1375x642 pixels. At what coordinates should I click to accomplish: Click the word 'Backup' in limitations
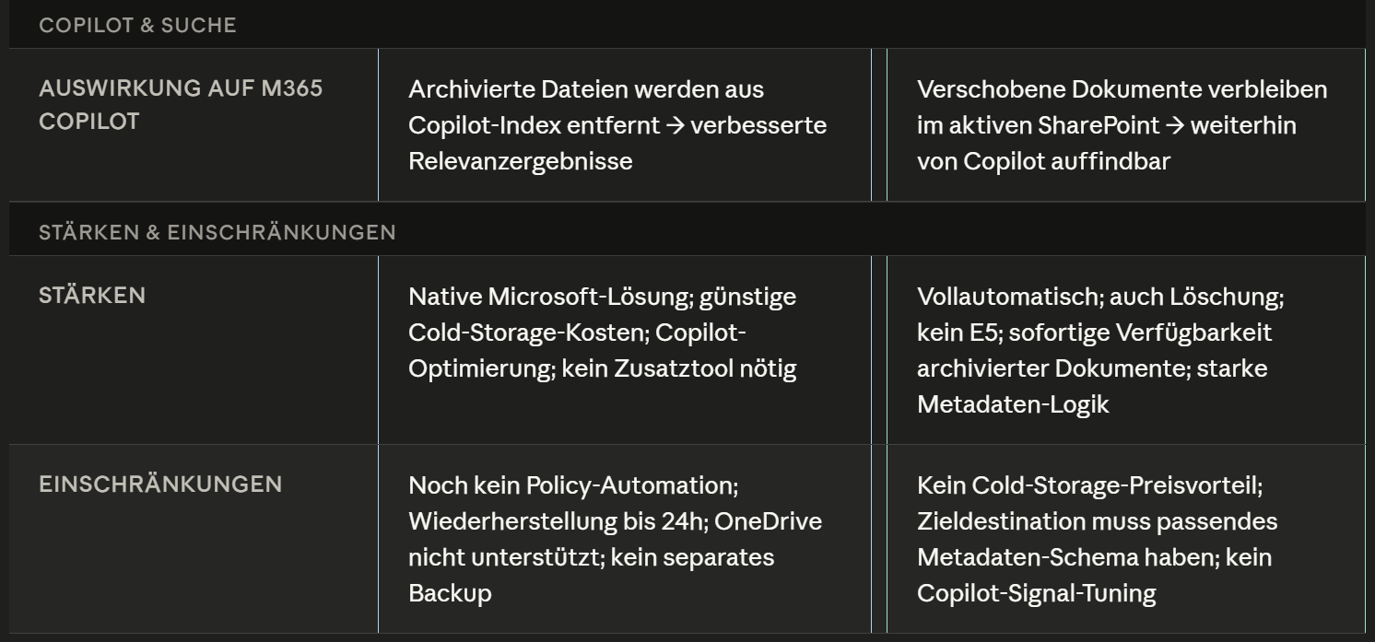coord(450,593)
